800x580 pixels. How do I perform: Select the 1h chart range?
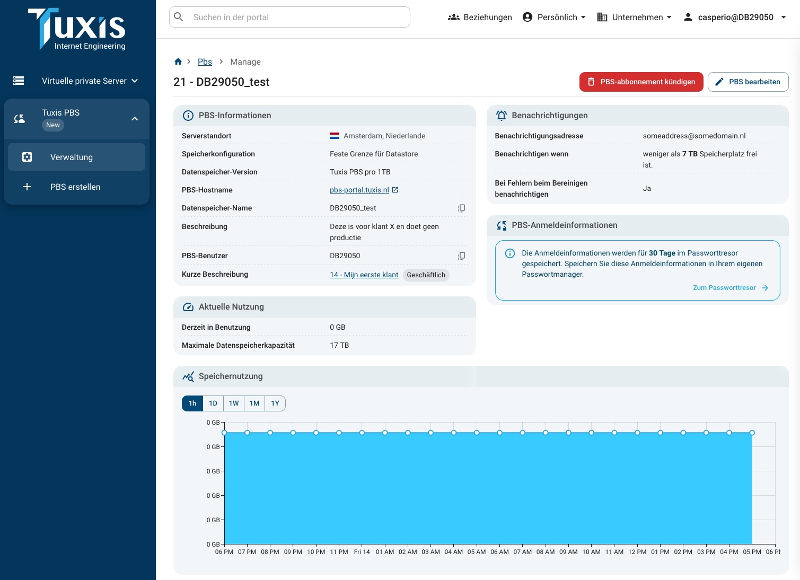192,403
